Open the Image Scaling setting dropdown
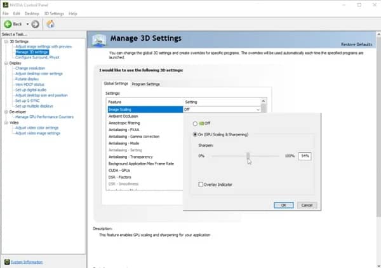 [x=258, y=109]
